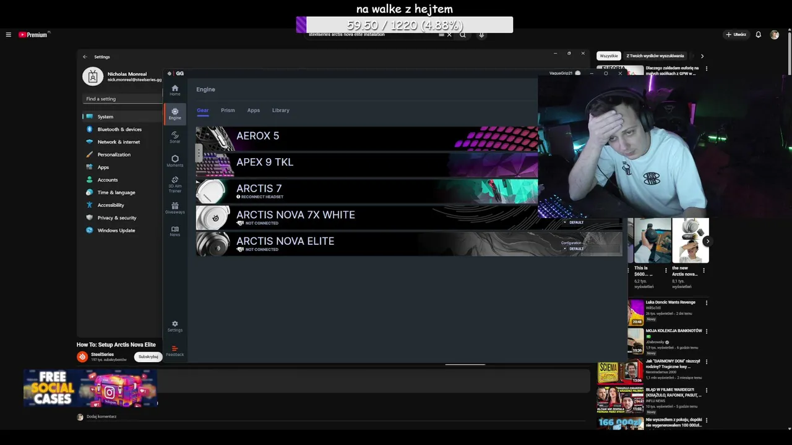This screenshot has width=792, height=445.
Task: Open YouTube notifications bell
Action: click(x=758, y=35)
